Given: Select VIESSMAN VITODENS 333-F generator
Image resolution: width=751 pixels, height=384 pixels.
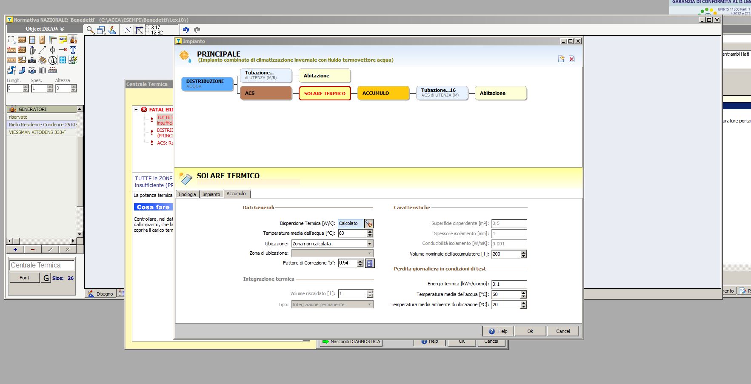Looking at the screenshot, I should (37, 132).
